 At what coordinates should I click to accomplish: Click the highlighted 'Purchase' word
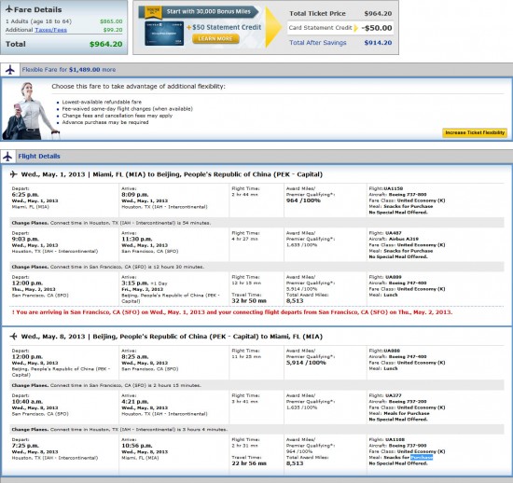[422, 458]
